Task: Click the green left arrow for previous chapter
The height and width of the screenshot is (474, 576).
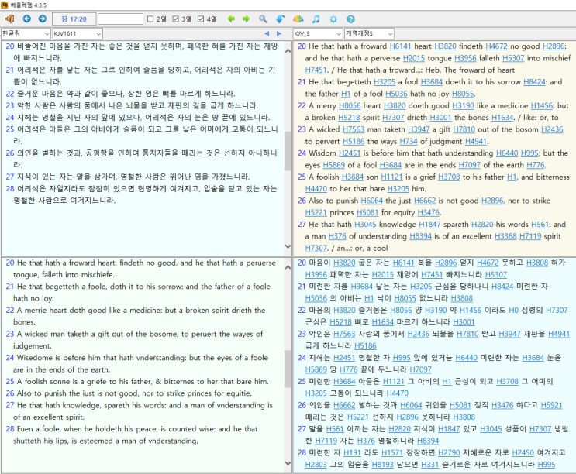Action: pos(231,19)
